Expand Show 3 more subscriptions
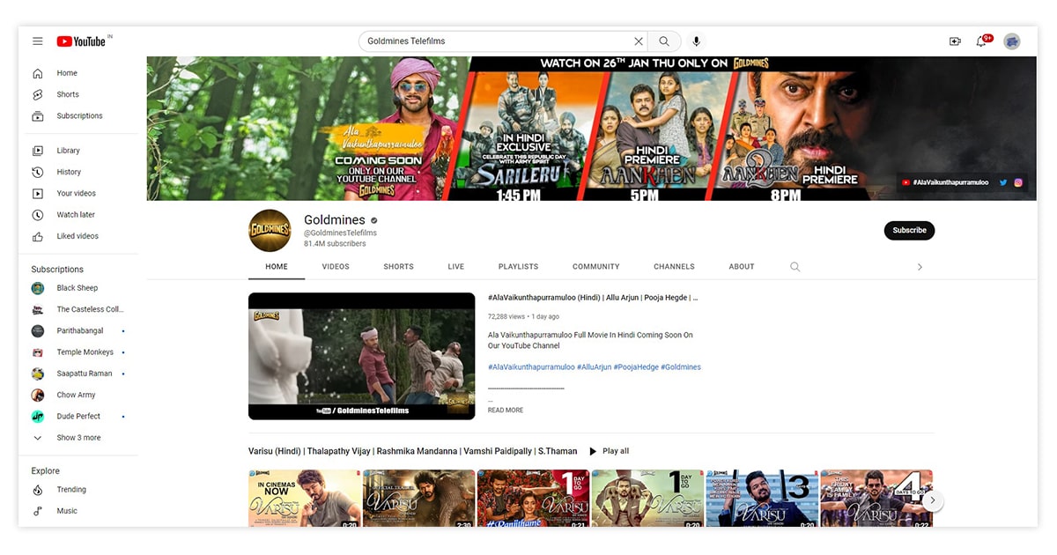 (x=78, y=438)
